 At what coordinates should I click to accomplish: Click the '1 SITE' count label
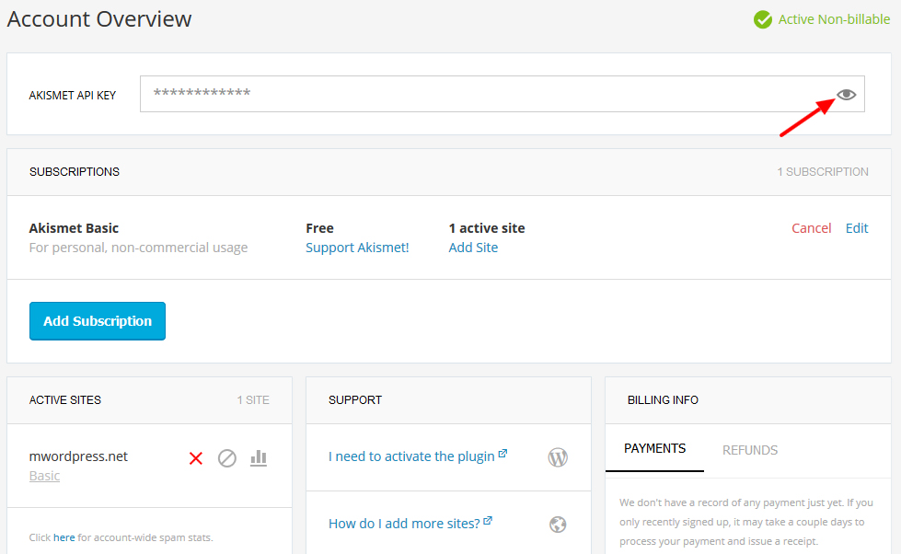point(253,400)
